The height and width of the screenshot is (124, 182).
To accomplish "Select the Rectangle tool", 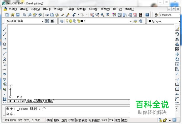I will point(4,49).
